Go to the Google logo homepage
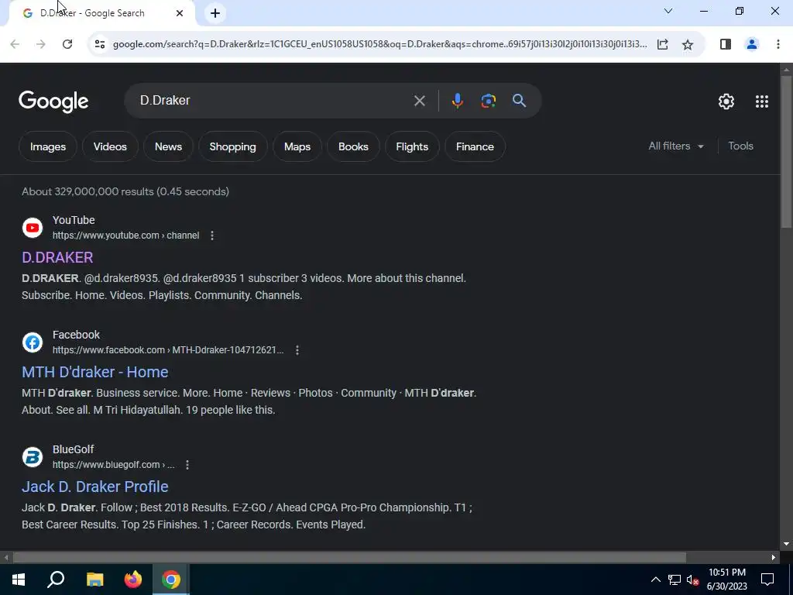 53,101
